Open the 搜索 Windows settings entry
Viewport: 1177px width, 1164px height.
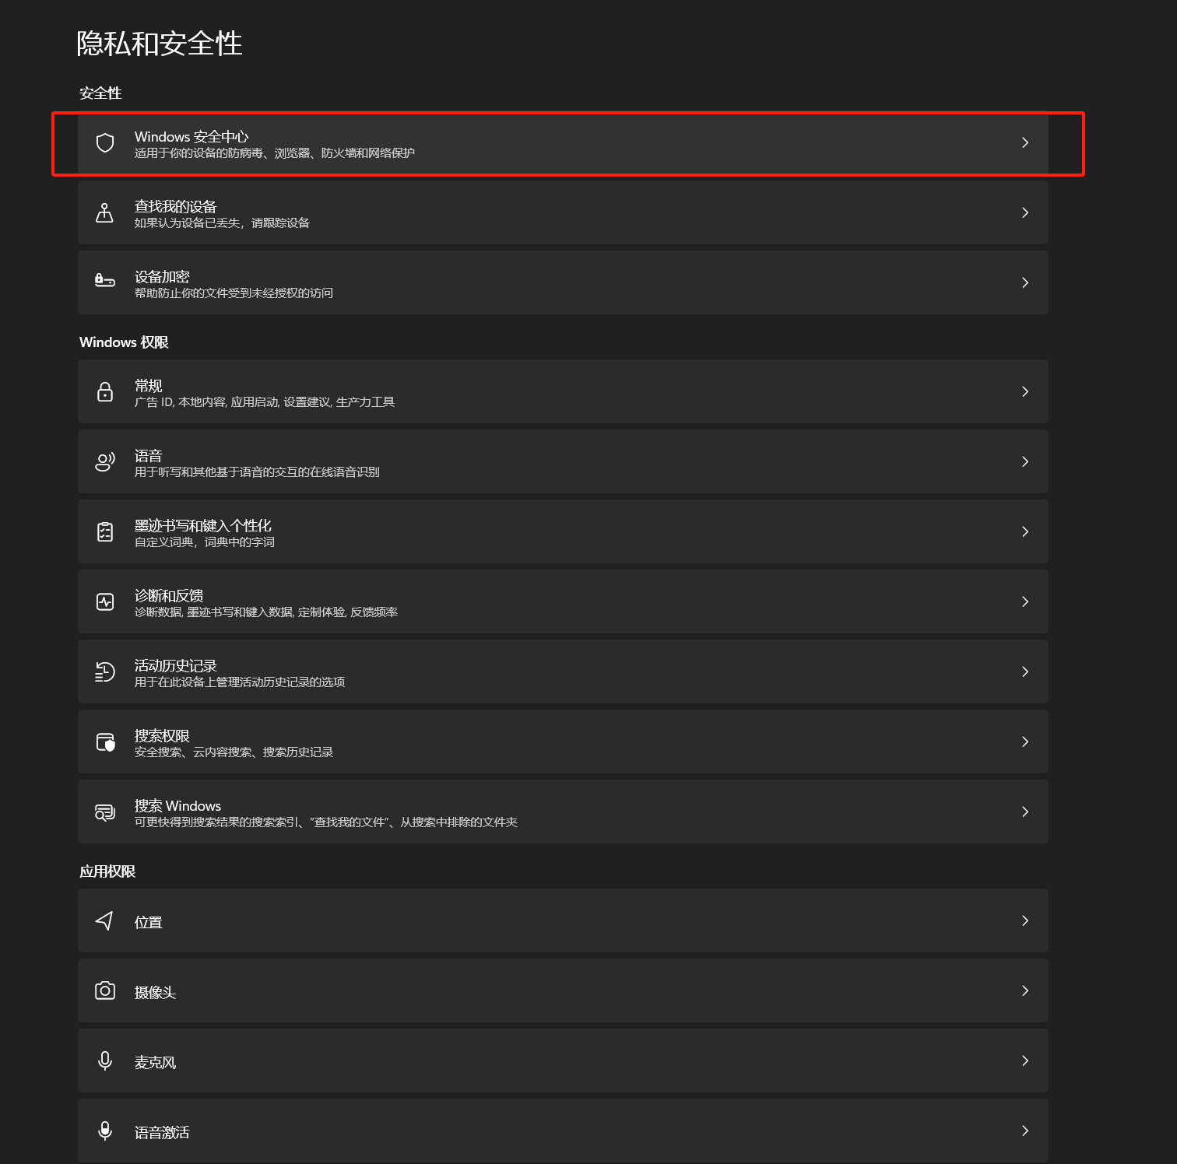[x=563, y=812]
